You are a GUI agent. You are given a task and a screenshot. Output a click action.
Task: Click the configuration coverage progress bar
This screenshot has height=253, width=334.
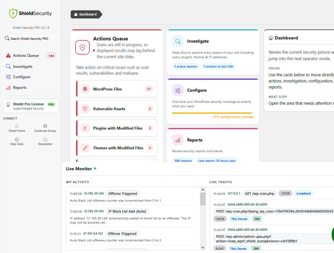point(213,113)
